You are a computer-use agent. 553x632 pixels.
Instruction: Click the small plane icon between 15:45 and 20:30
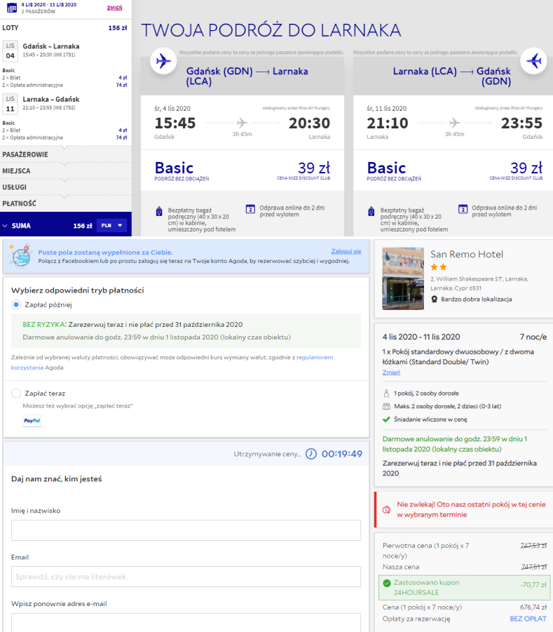click(x=242, y=122)
